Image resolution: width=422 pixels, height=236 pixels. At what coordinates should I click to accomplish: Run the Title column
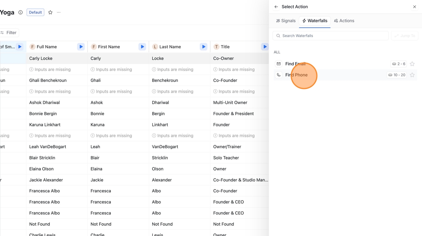point(265,47)
